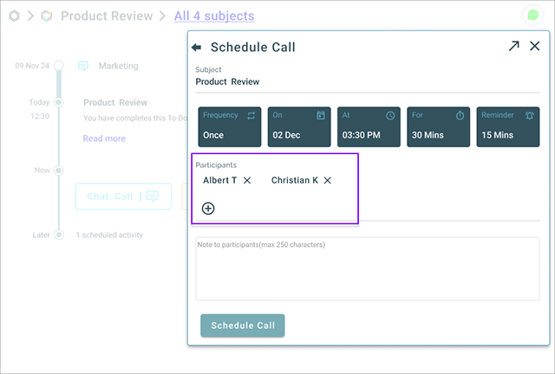Remove Christian K from participants
555x374 pixels.
328,181
